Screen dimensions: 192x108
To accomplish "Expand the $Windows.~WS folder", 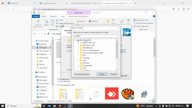I will pos(78,45).
